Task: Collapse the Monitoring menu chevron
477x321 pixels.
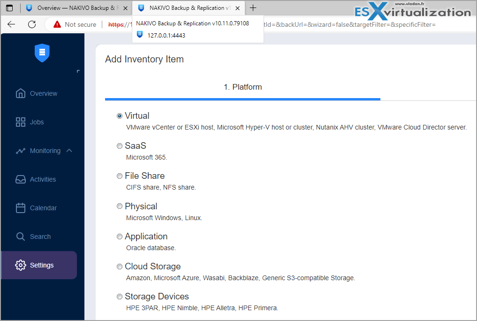Action: click(x=69, y=151)
